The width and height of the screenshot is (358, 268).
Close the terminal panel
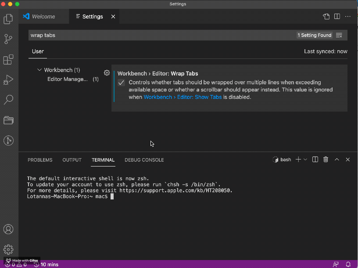(x=348, y=159)
